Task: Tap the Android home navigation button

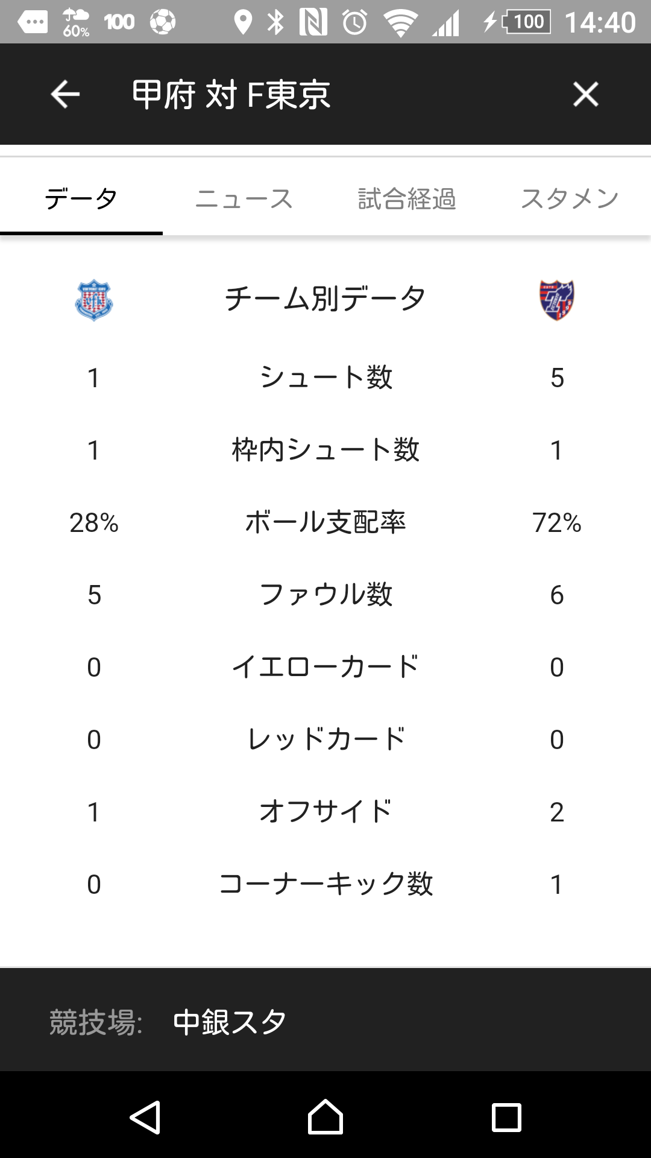Action: click(325, 1117)
